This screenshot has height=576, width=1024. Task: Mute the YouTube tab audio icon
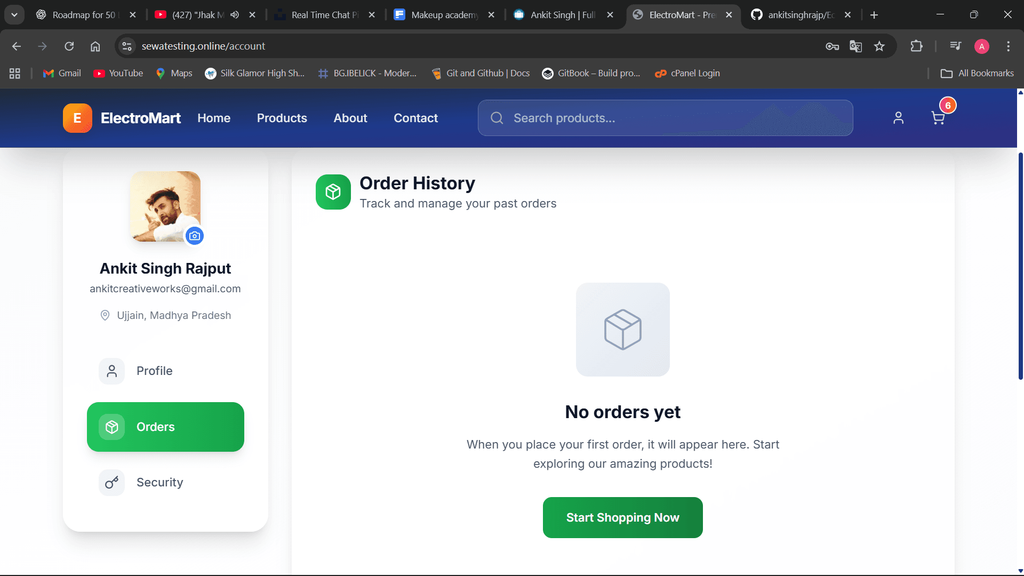[x=235, y=15]
